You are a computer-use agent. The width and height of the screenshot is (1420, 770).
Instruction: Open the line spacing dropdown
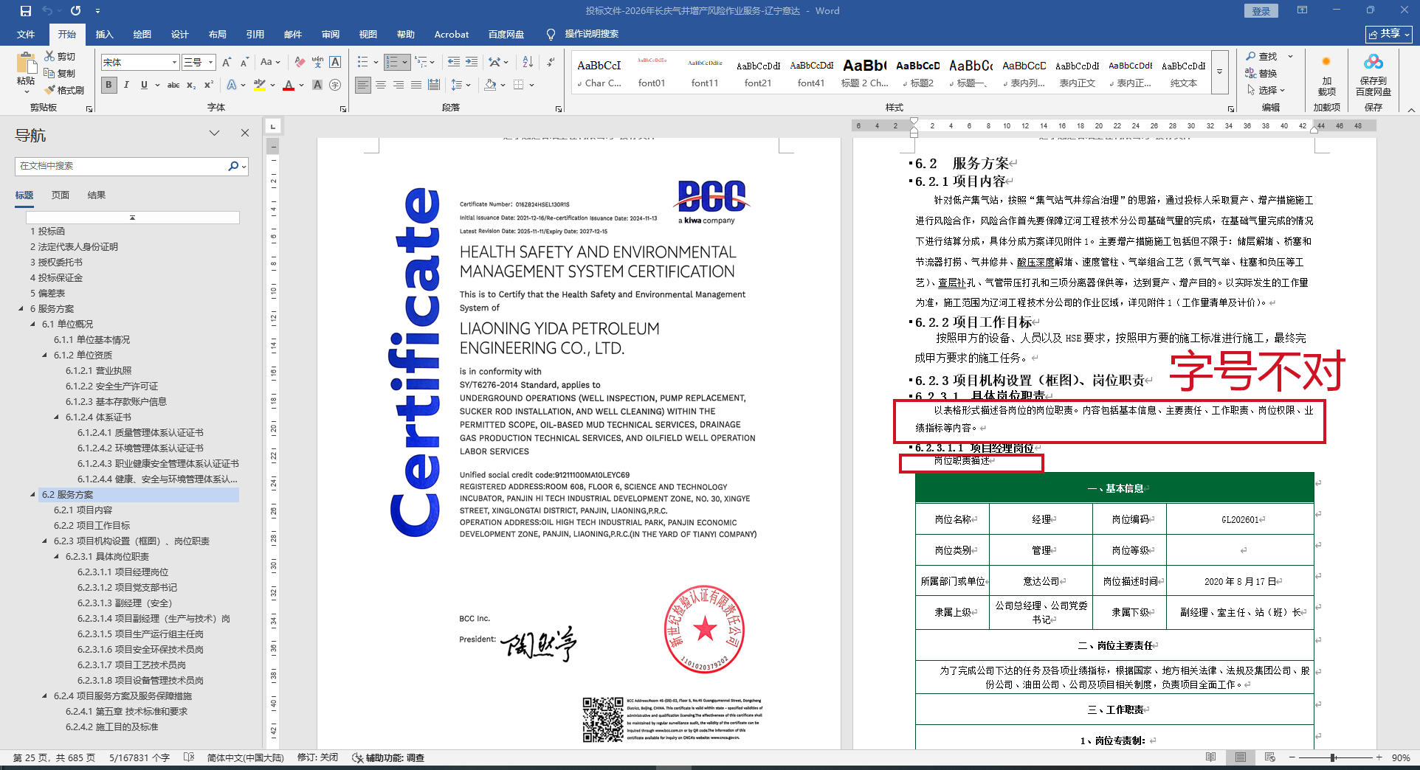[461, 85]
